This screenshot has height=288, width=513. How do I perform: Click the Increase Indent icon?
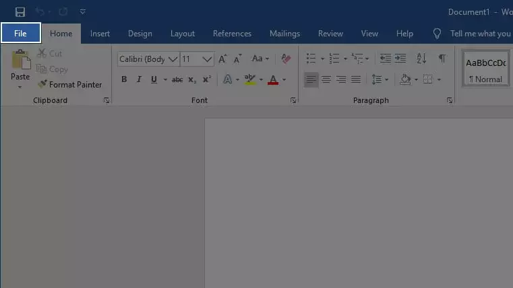400,59
